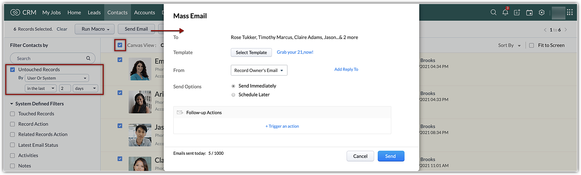Expand the Run Macro dropdown

[x=95, y=29]
